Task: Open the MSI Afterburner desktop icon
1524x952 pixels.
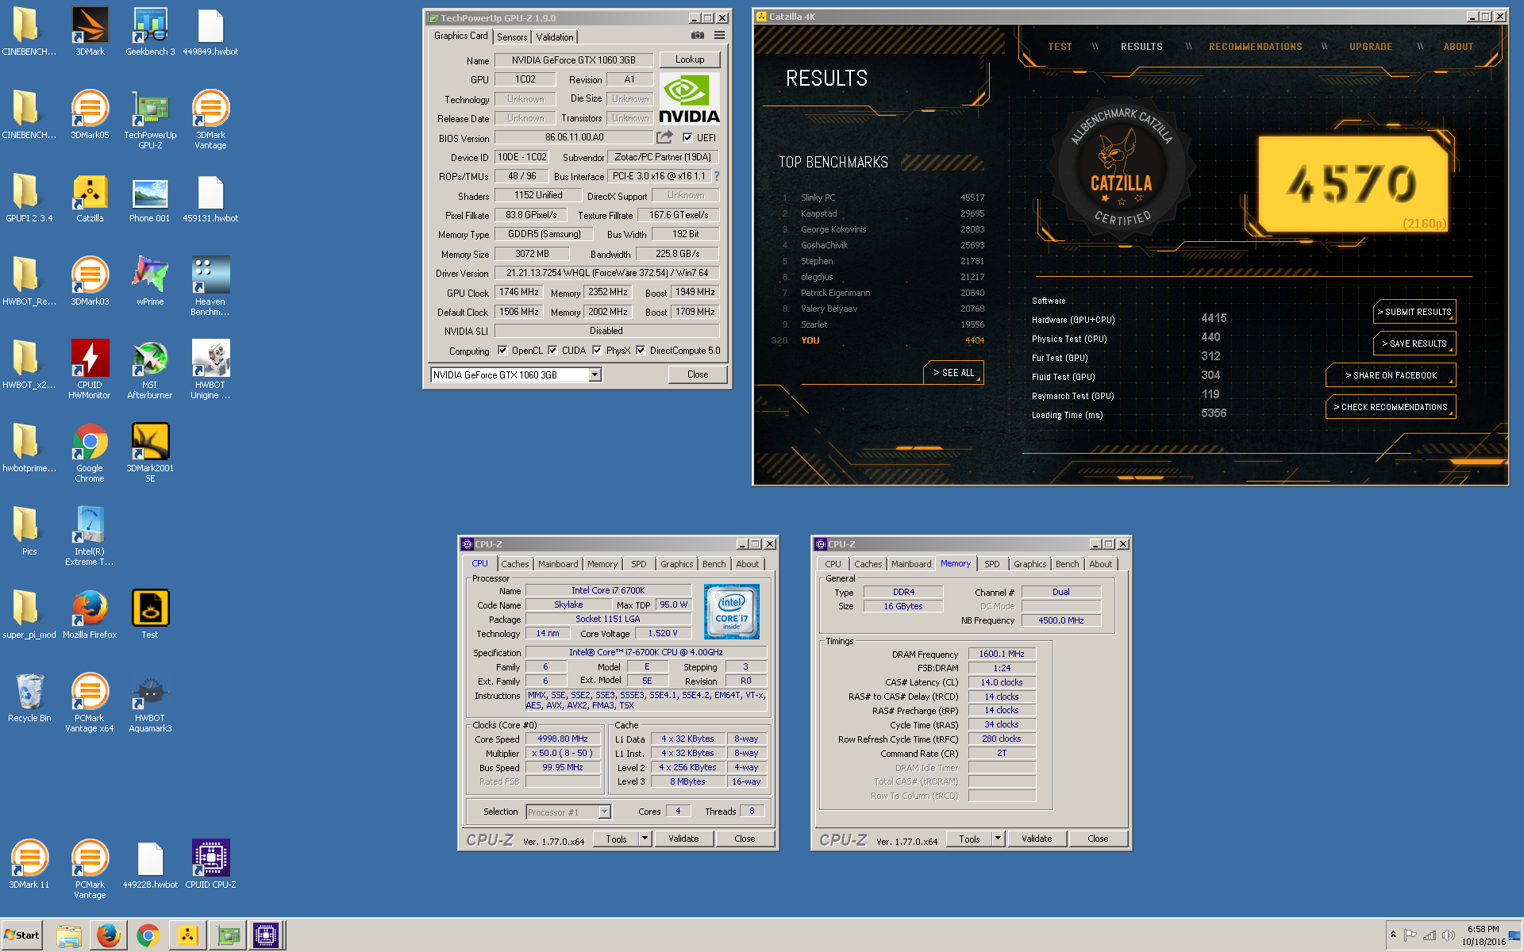Action: (x=150, y=370)
